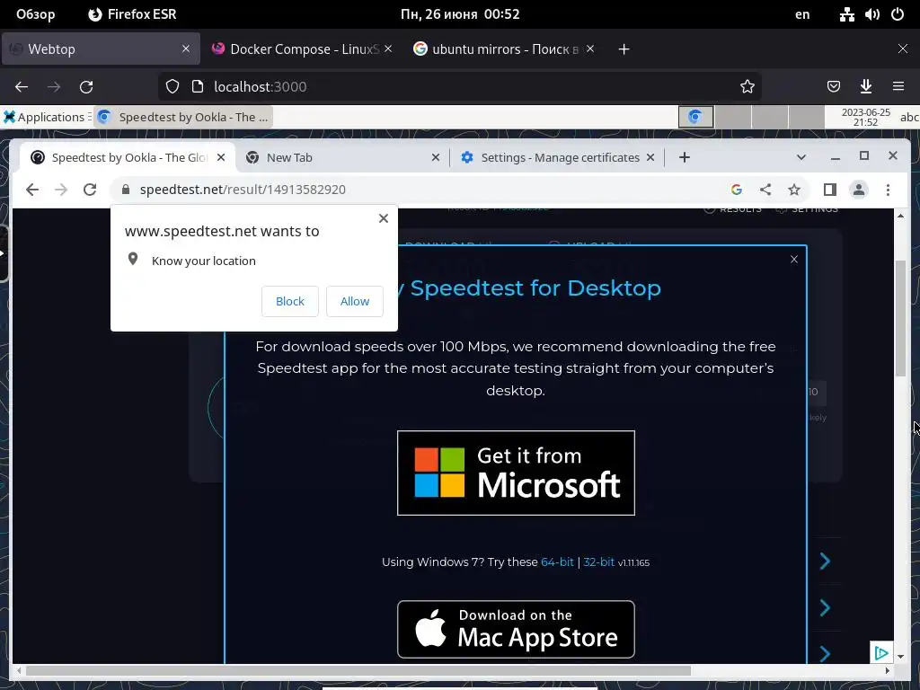Bookmark localhost page with the star icon
The width and height of the screenshot is (920, 690).
tap(747, 87)
